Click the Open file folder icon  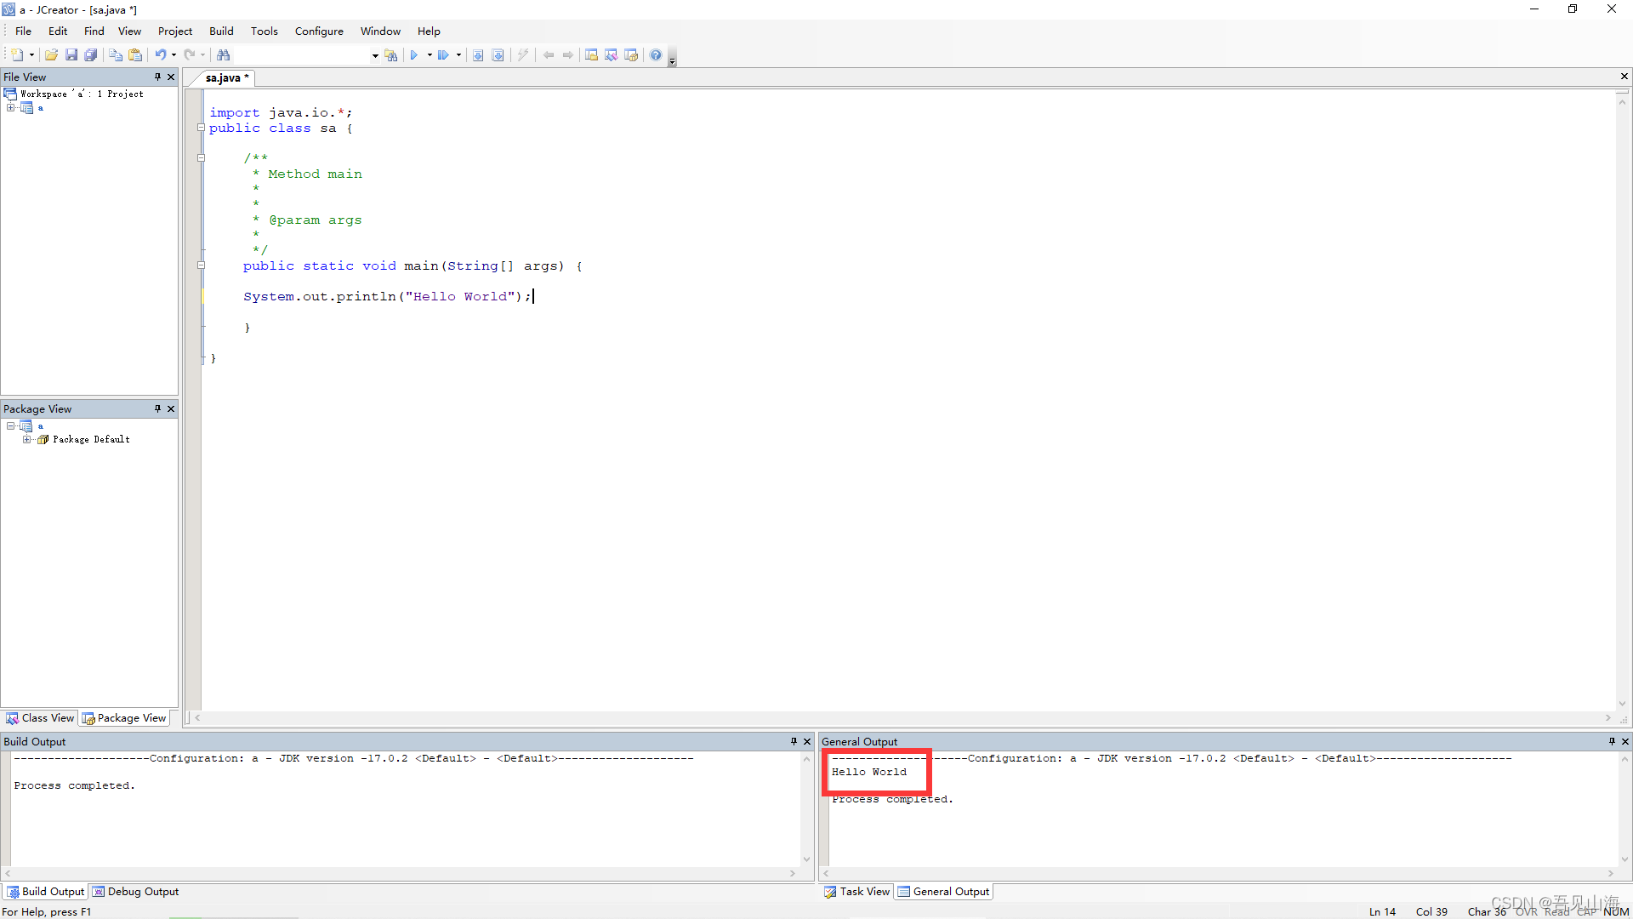[52, 55]
